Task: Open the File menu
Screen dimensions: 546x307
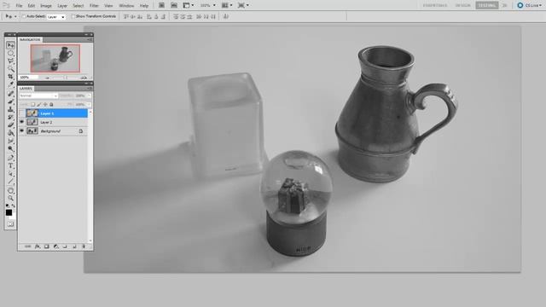Action: [19, 6]
